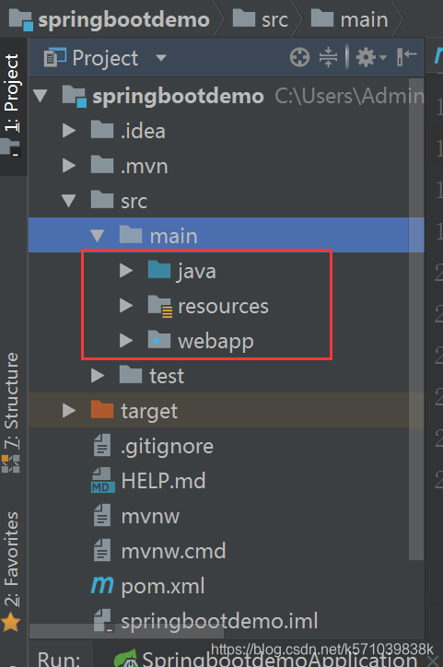The height and width of the screenshot is (667, 443).
Task: Click the test folder icon
Action: coord(131,375)
